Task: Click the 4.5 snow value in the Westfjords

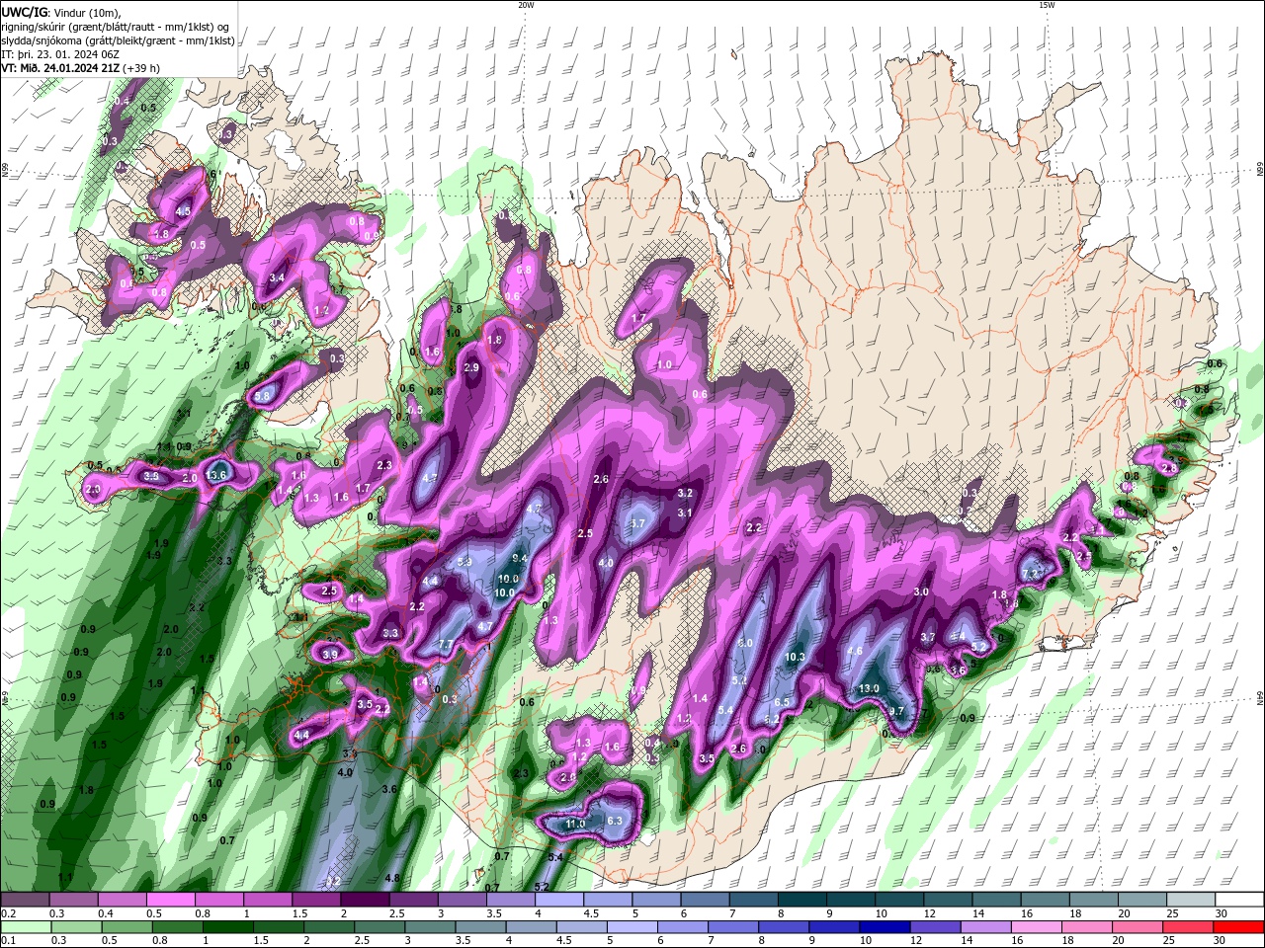Action: pyautogui.click(x=183, y=211)
